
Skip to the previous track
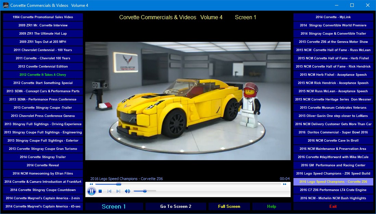(109, 191)
